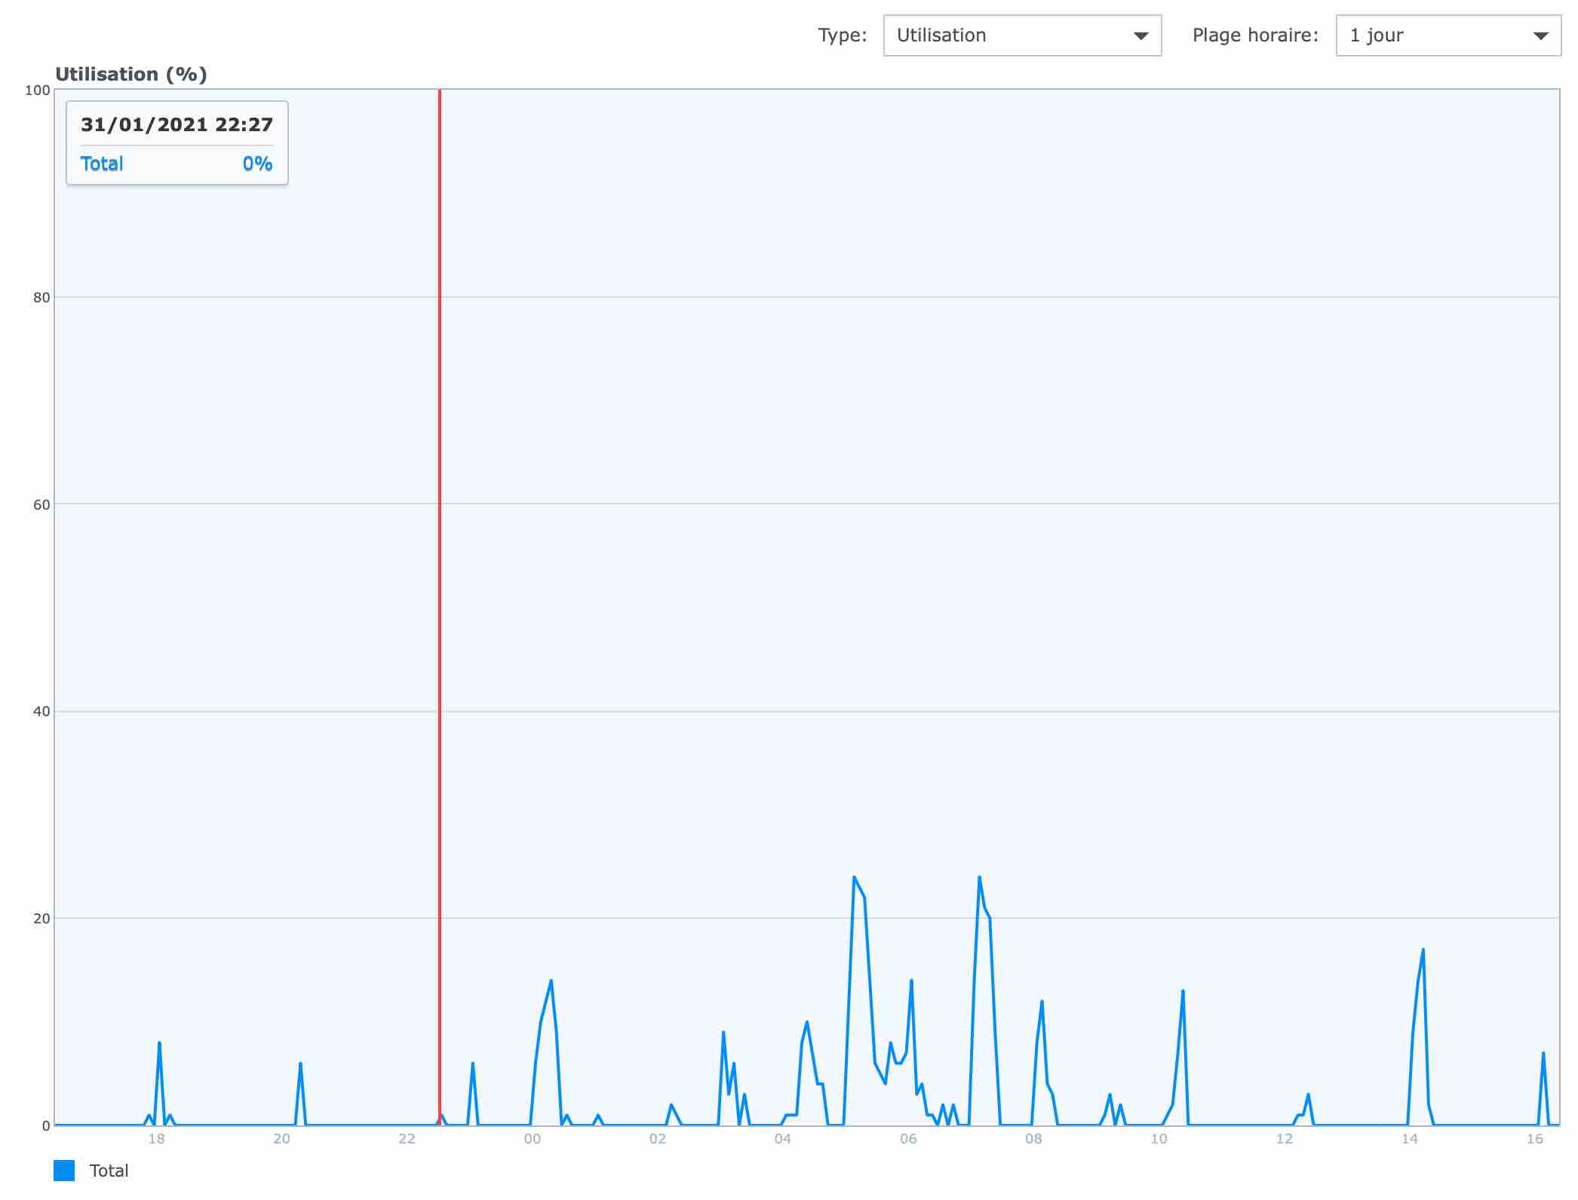Toggle the Total legend color swatch
This screenshot has height=1200, width=1578.
[x=64, y=1171]
